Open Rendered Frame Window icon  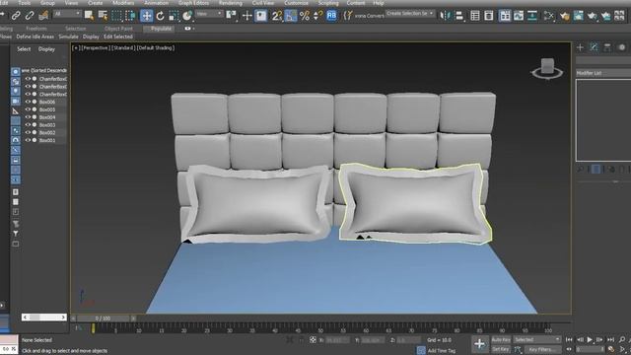click(579, 16)
